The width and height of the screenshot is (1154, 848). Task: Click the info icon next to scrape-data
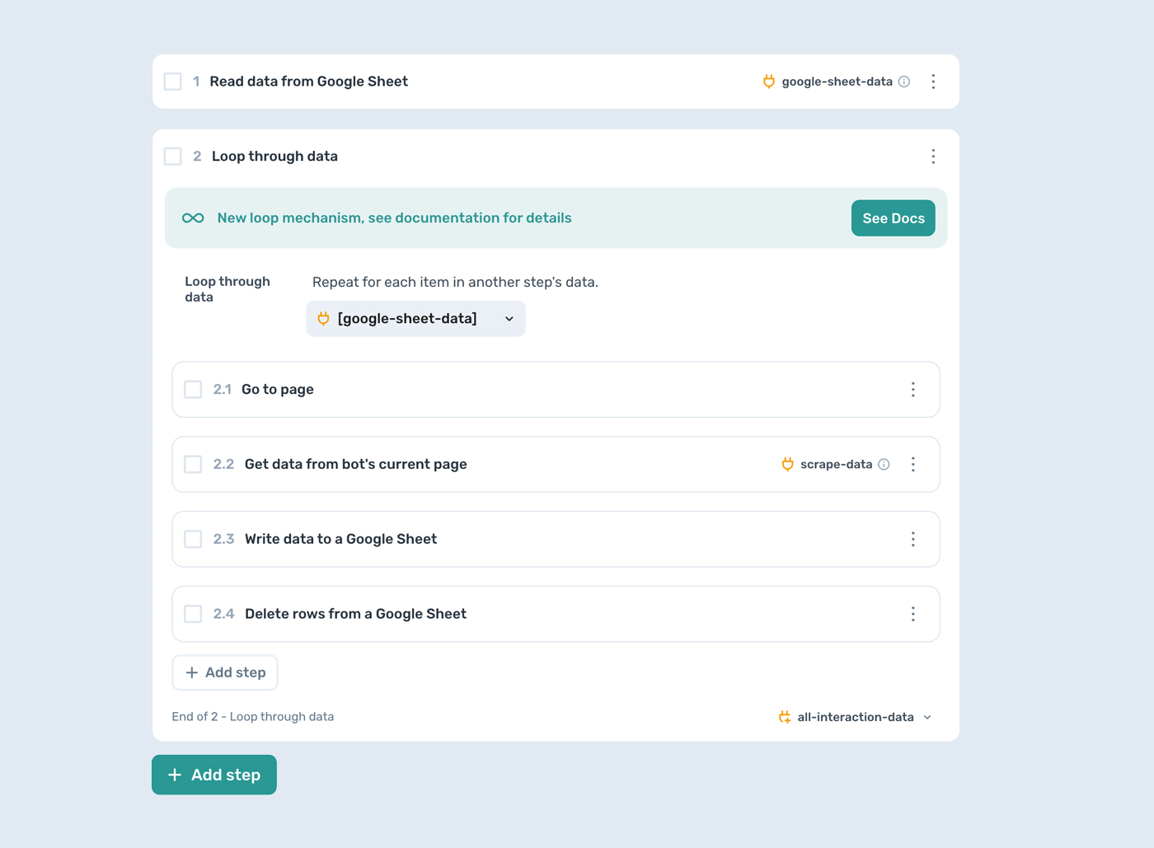click(x=884, y=464)
